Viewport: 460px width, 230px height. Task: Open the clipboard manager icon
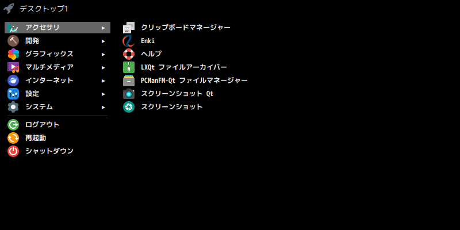(x=128, y=28)
